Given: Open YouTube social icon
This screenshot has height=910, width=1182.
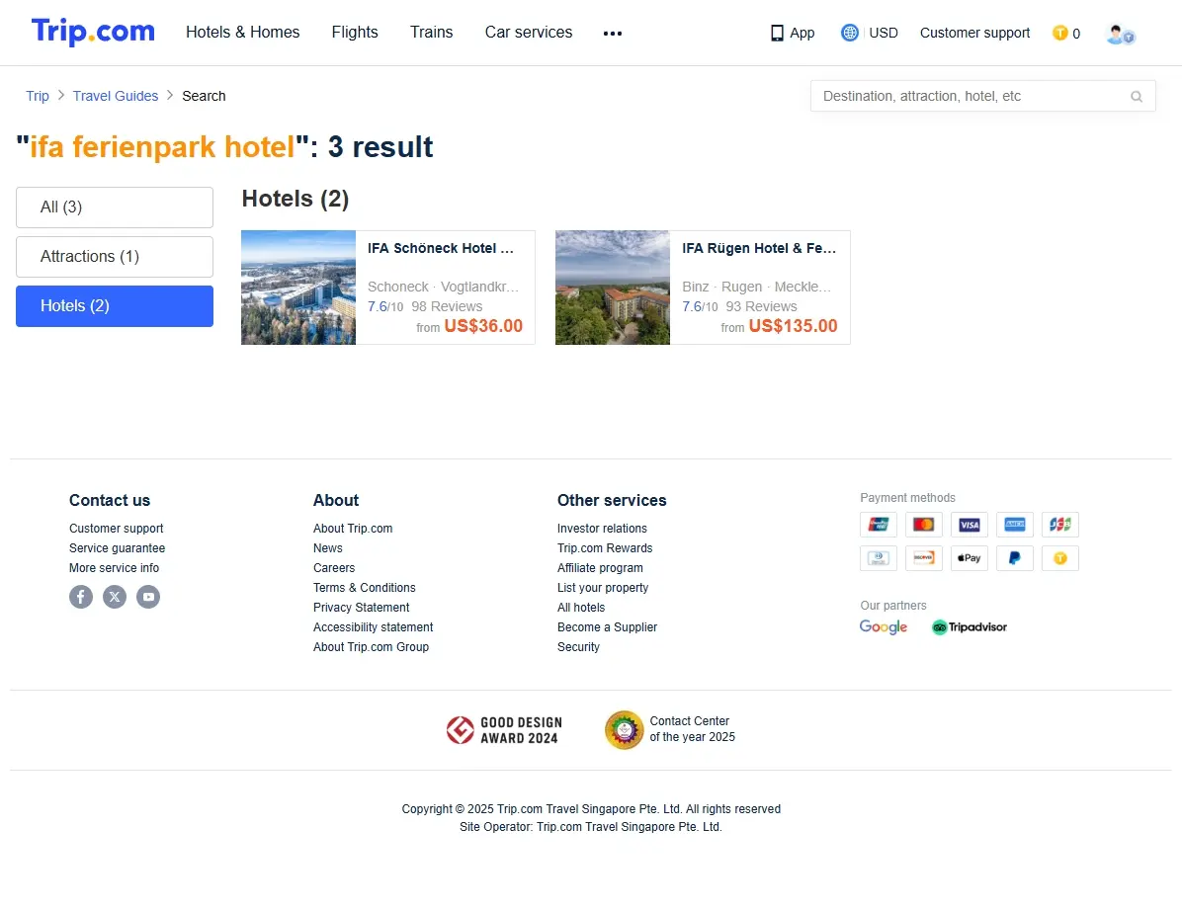Looking at the screenshot, I should [148, 597].
